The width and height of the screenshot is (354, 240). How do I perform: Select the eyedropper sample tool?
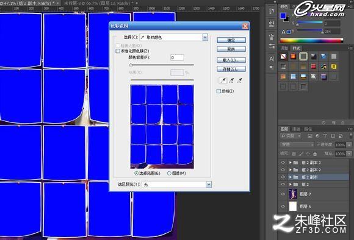(x=223, y=80)
